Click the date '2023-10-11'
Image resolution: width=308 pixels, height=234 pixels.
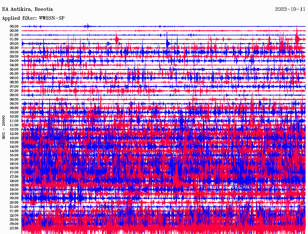click(290, 9)
